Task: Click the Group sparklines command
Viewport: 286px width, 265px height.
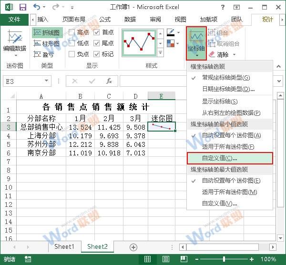Action: pyautogui.click(x=218, y=32)
